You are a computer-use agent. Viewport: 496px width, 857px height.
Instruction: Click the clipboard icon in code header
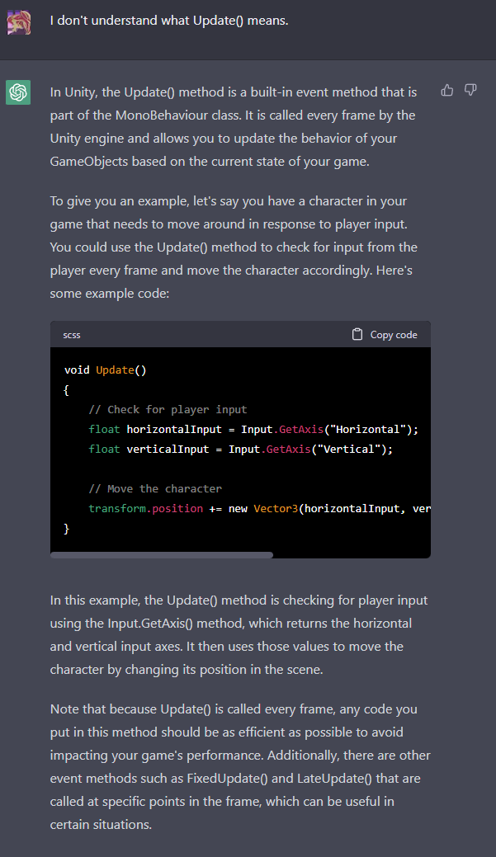(357, 335)
